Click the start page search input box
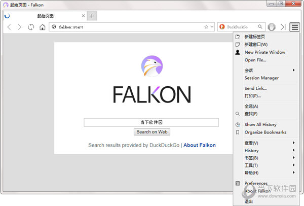Image resolution: width=304 pixels, height=206 pixels. (x=151, y=122)
